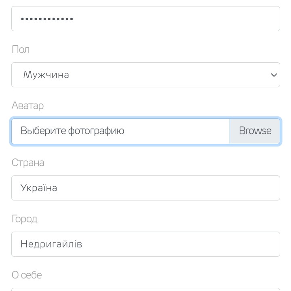Click the Страна field containing Україна
Image resolution: width=291 pixels, height=291 pixels.
coord(145,188)
